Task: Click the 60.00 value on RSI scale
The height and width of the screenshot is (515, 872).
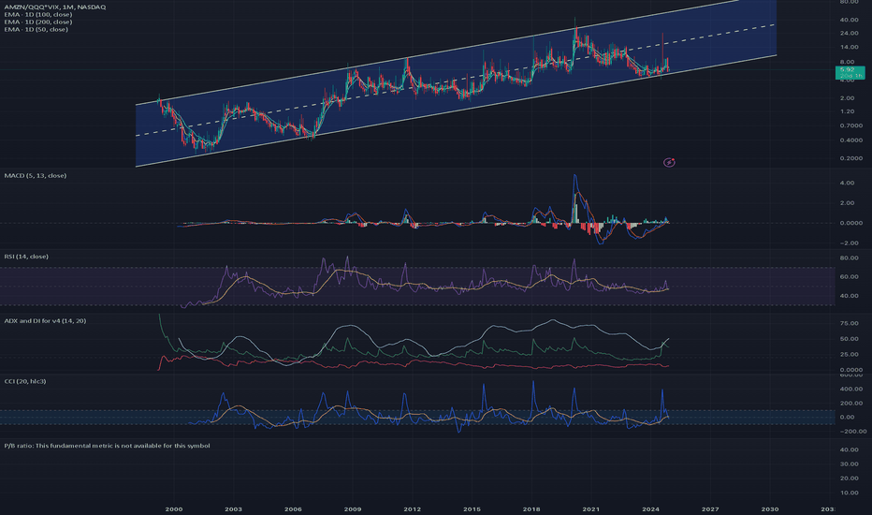Action: [x=849, y=277]
